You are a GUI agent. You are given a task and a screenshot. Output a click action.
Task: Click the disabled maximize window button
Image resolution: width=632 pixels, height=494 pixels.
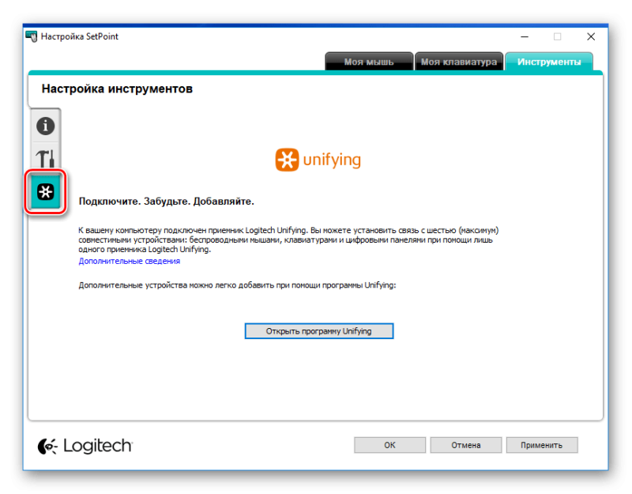point(558,36)
